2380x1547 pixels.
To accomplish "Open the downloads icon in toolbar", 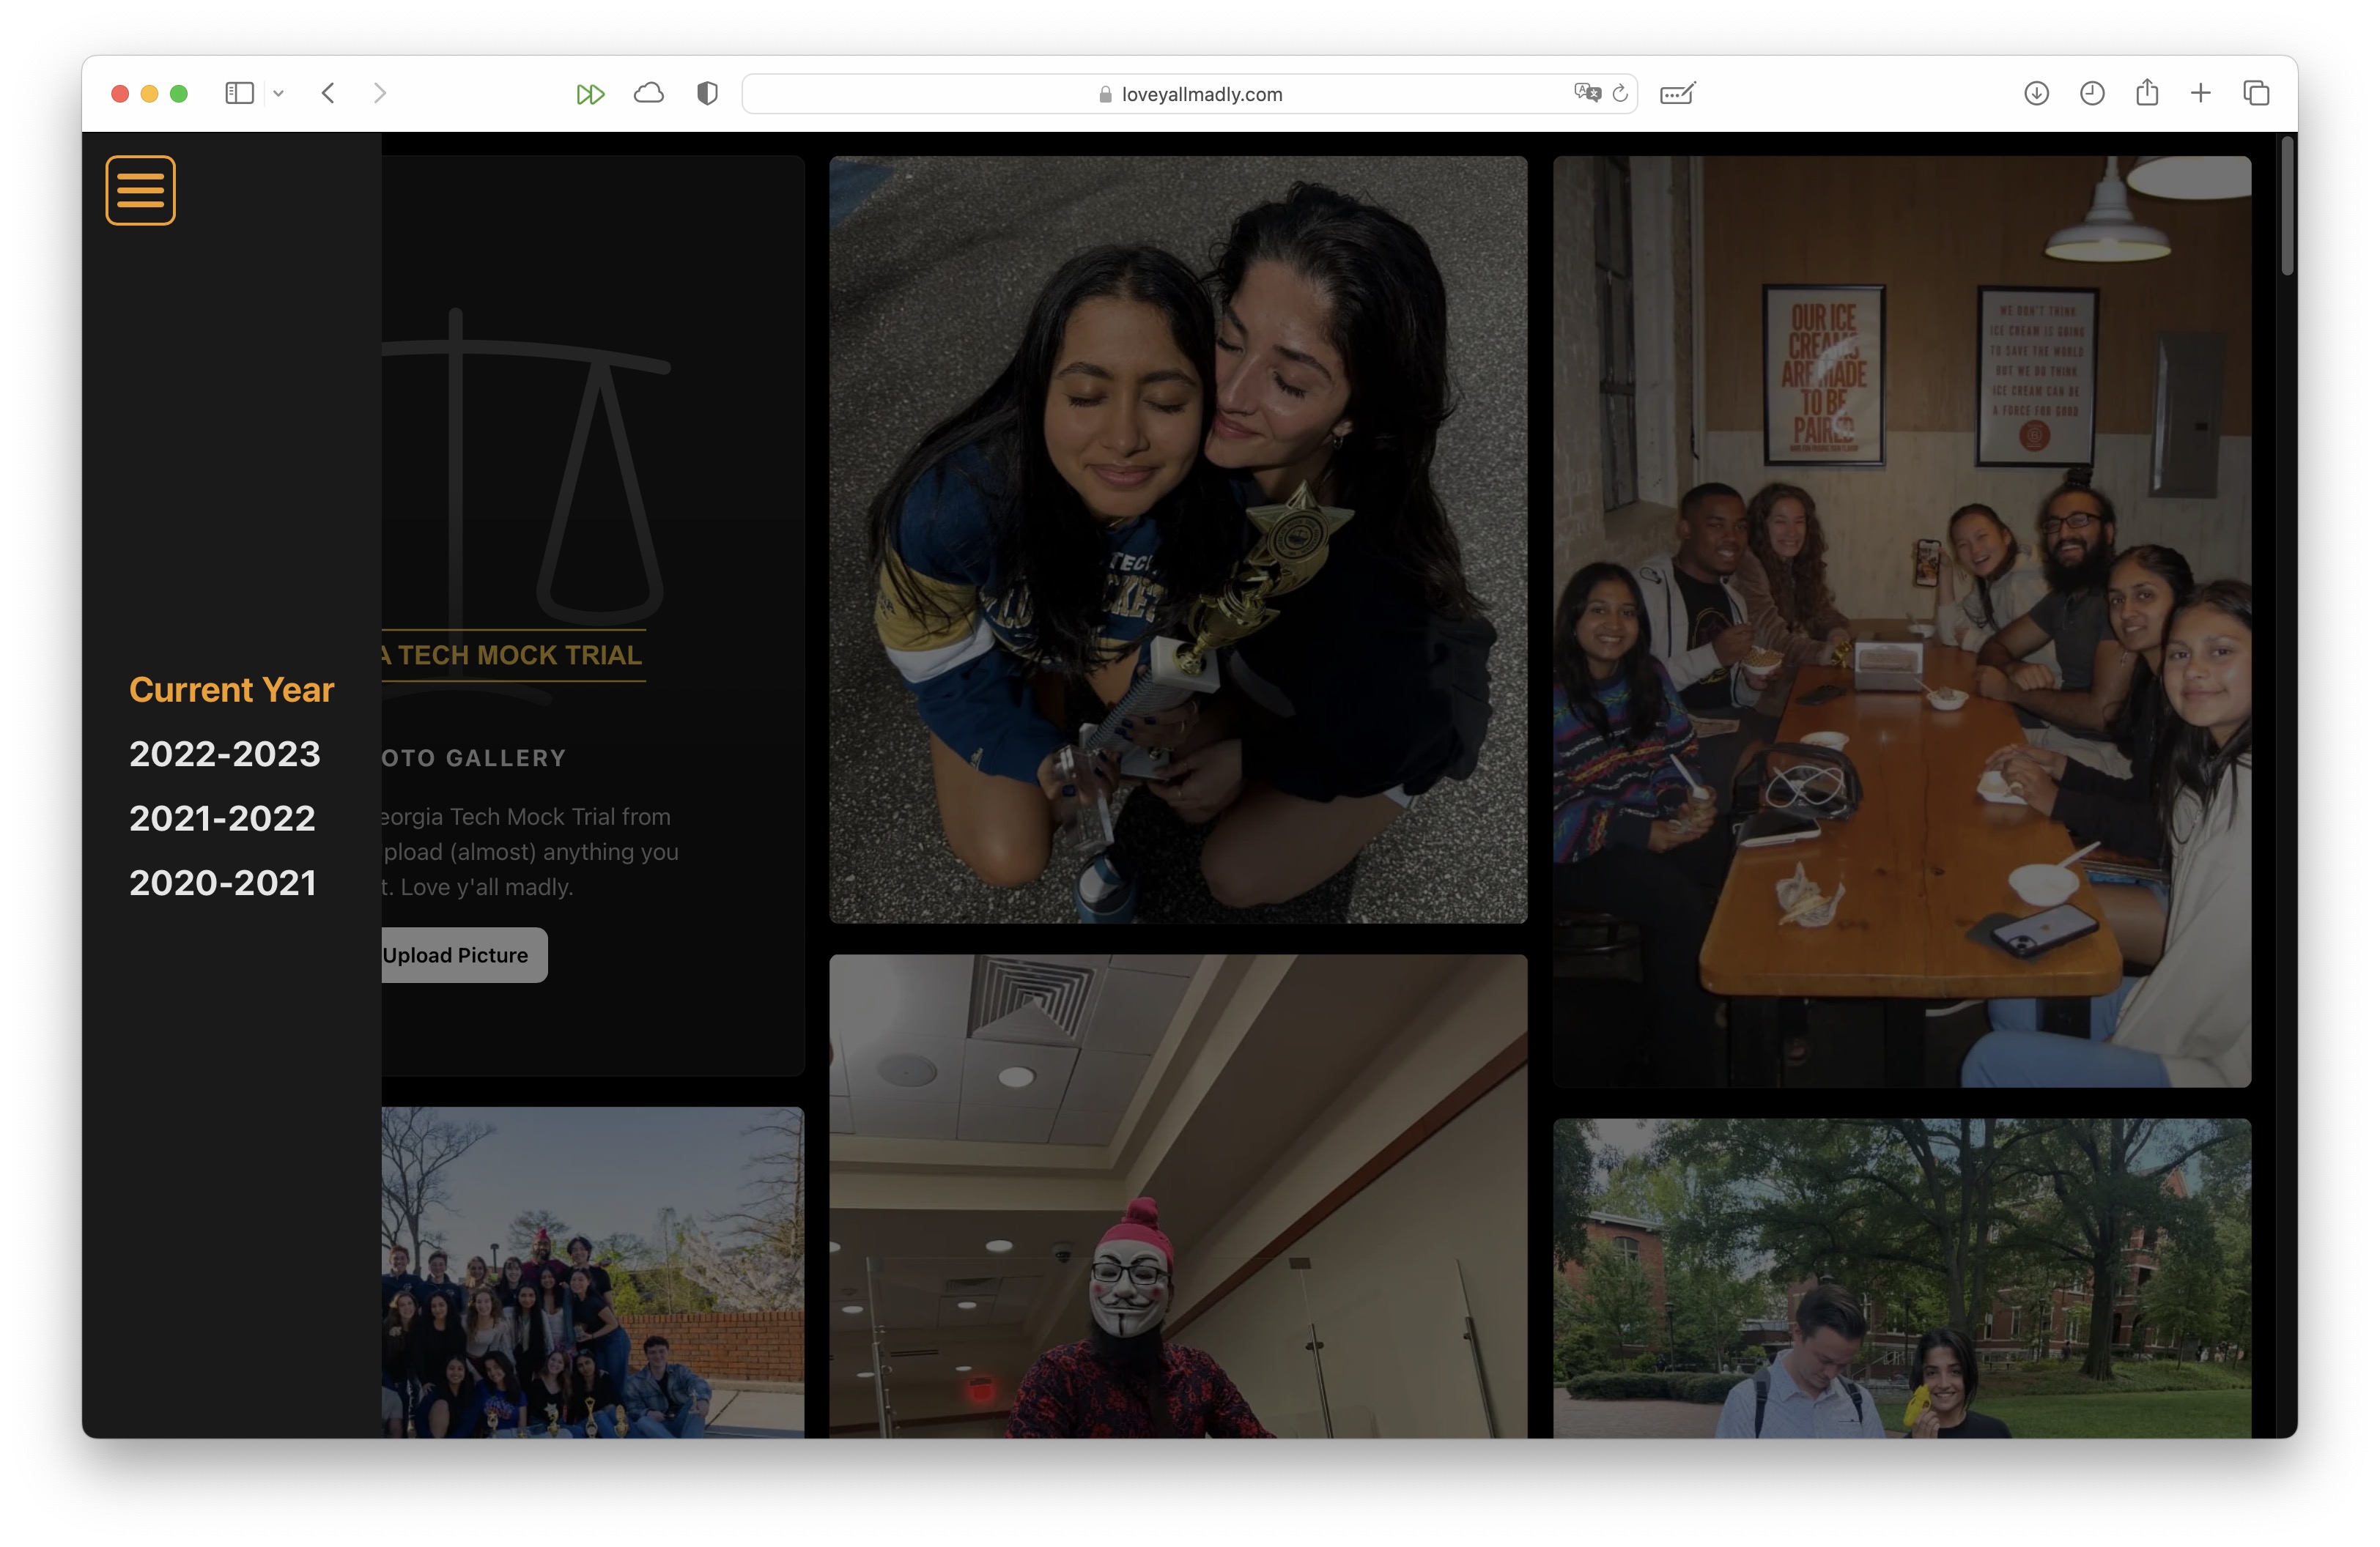I will (2037, 93).
